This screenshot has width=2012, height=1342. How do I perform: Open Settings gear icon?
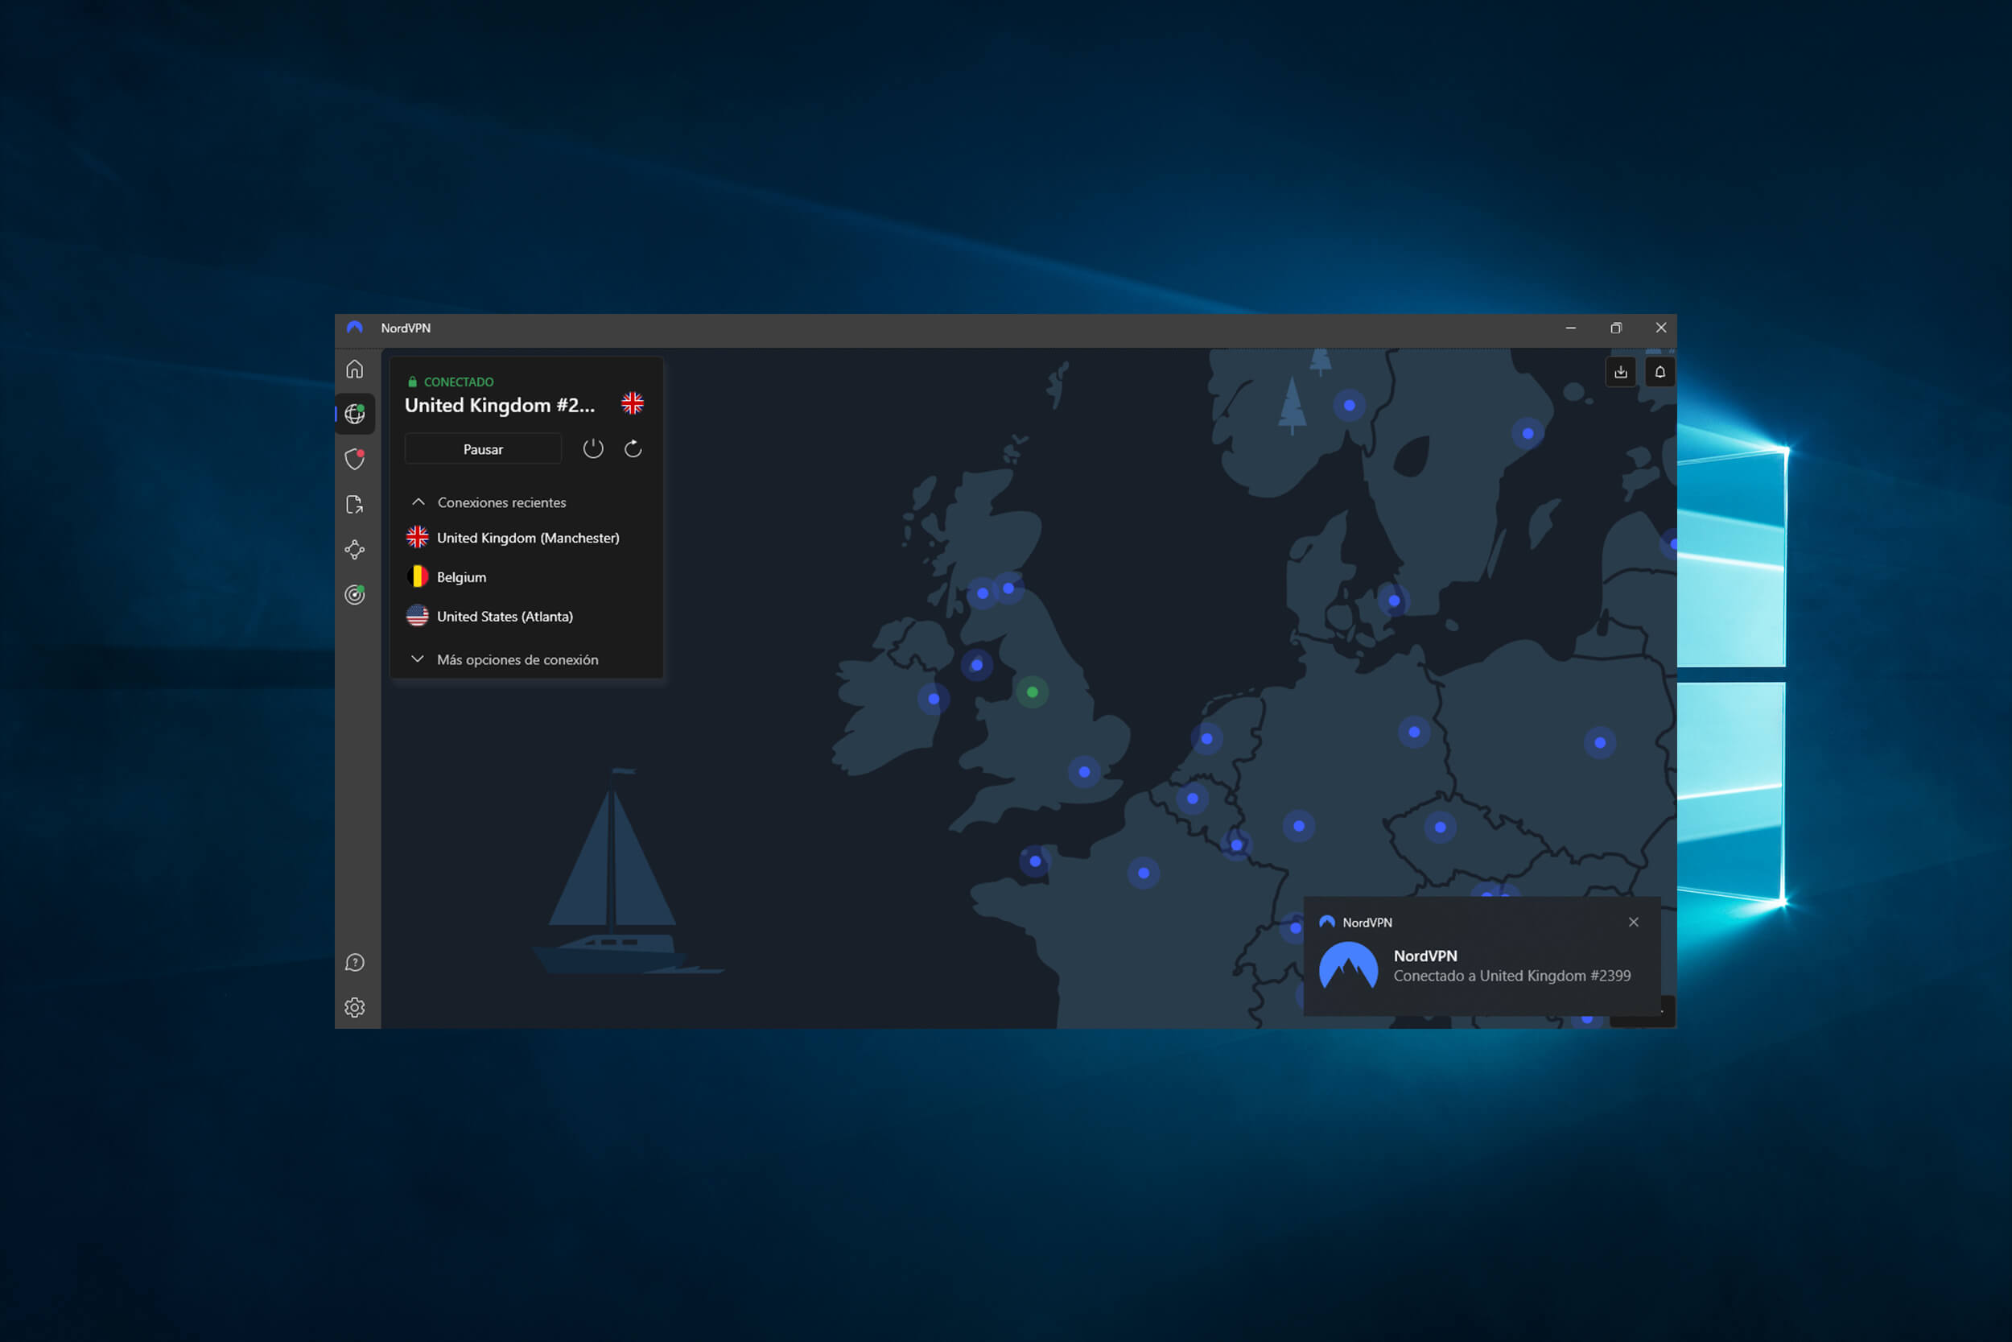coord(354,1007)
